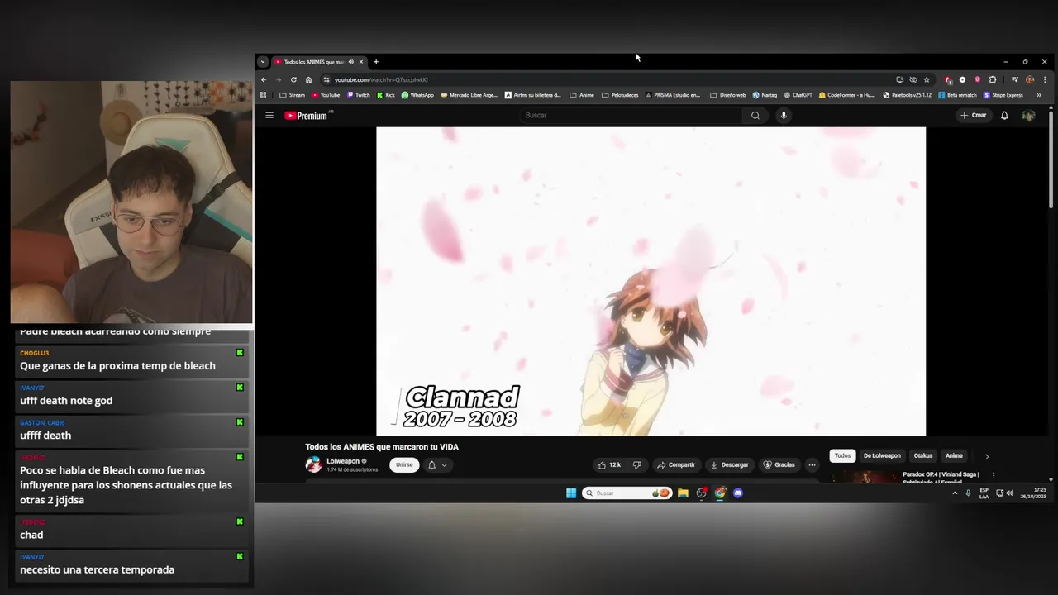
Task: Open the YouTube account avatar menu
Action: [1028, 116]
